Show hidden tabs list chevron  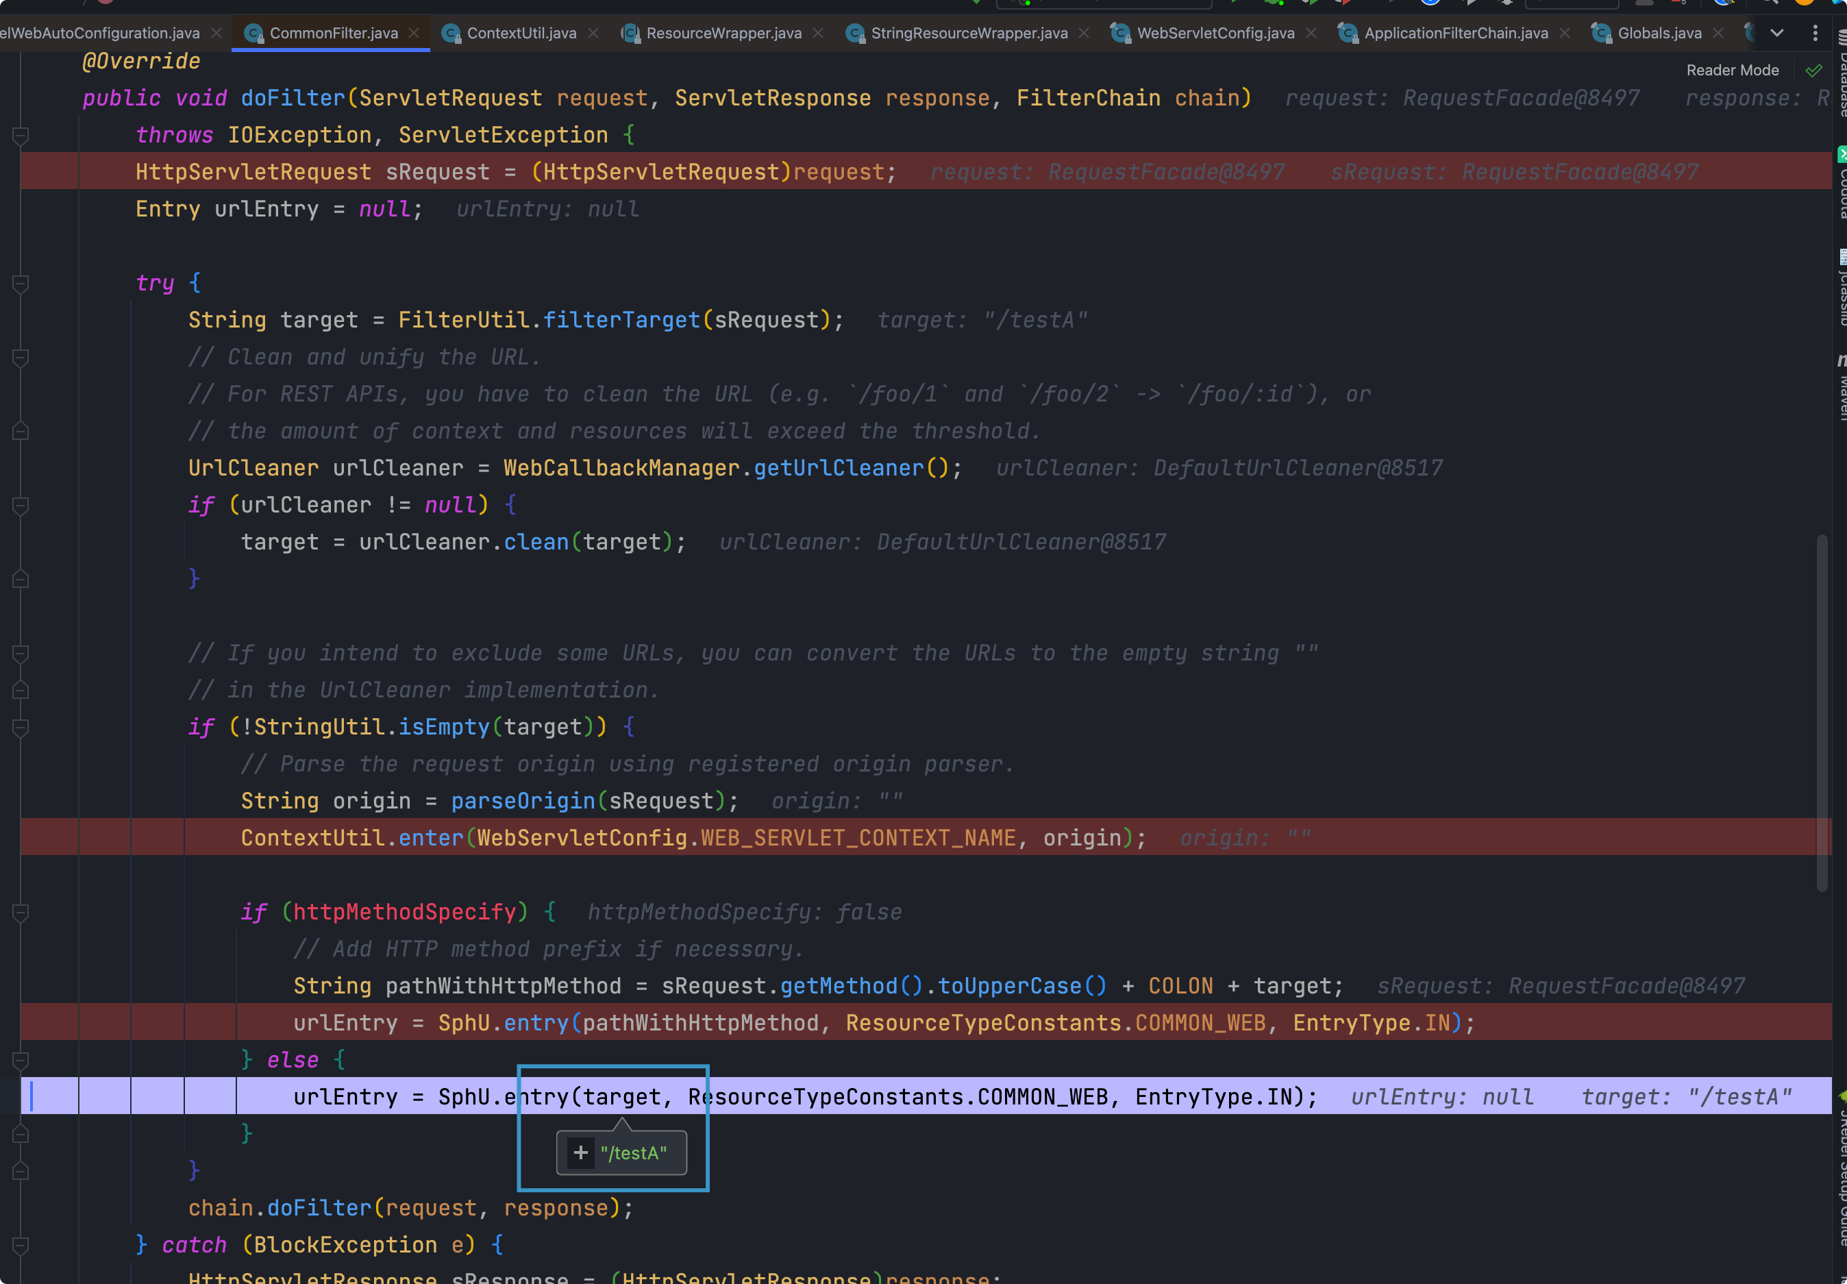(x=1777, y=33)
